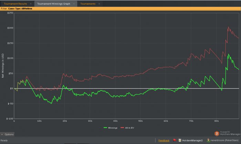Click the neverbloom player avatar icon

(x=208, y=140)
